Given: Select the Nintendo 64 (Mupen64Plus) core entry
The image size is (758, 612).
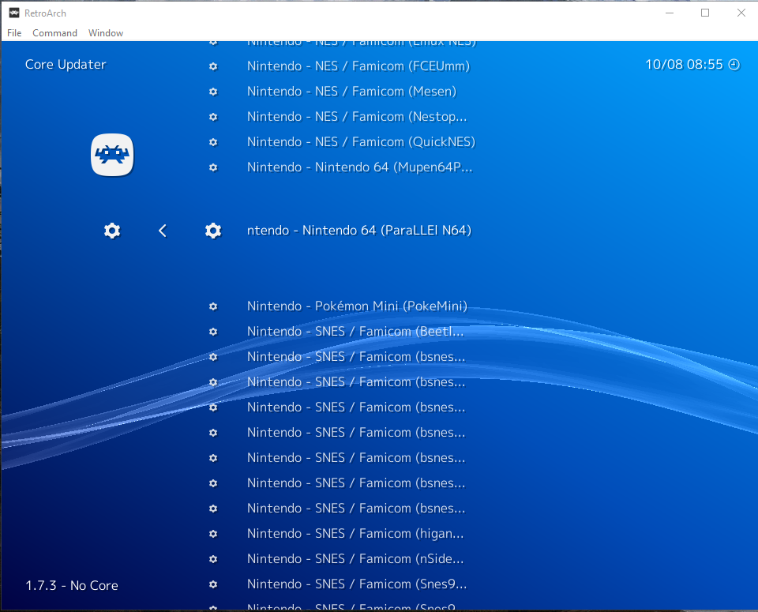Looking at the screenshot, I should (x=359, y=167).
